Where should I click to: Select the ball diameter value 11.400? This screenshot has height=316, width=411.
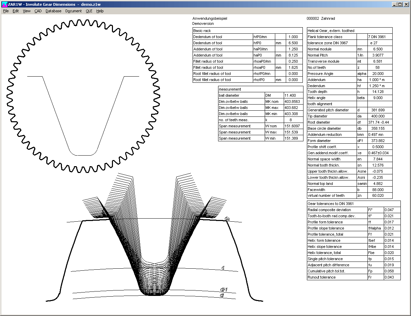coord(293,96)
